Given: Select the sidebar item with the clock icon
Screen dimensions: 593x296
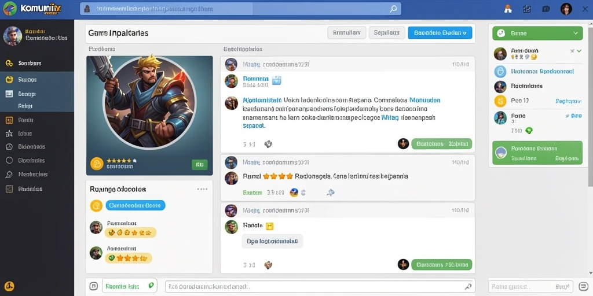Looking at the screenshot, I should pyautogui.click(x=37, y=147).
